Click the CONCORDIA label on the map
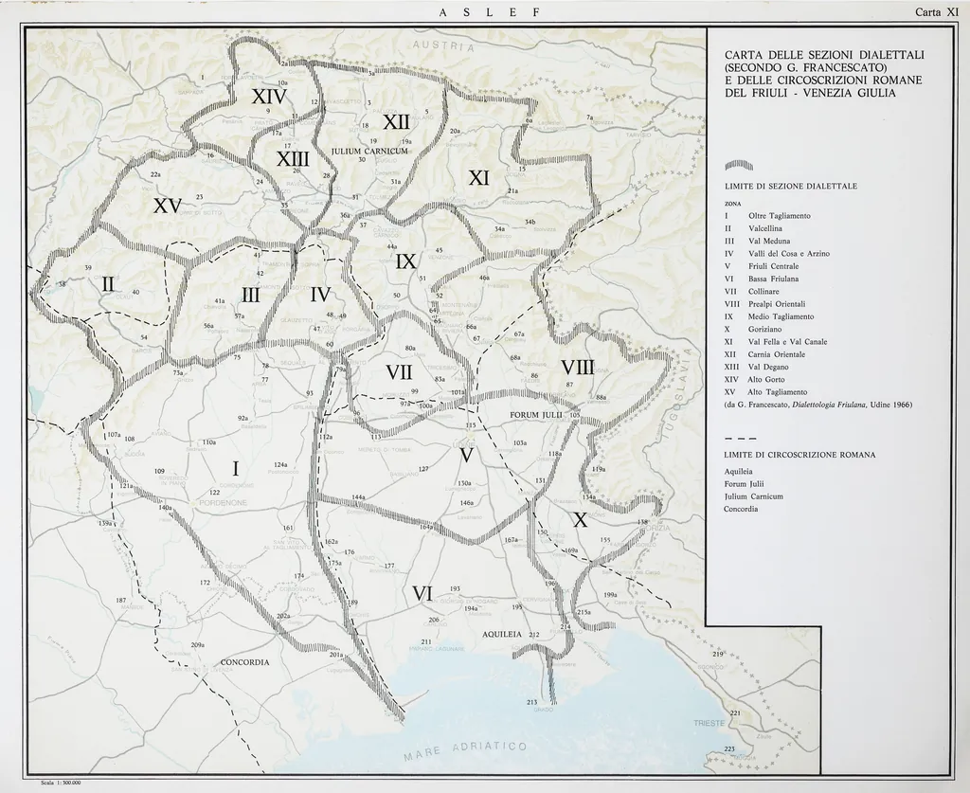The width and height of the screenshot is (970, 793). [x=245, y=662]
